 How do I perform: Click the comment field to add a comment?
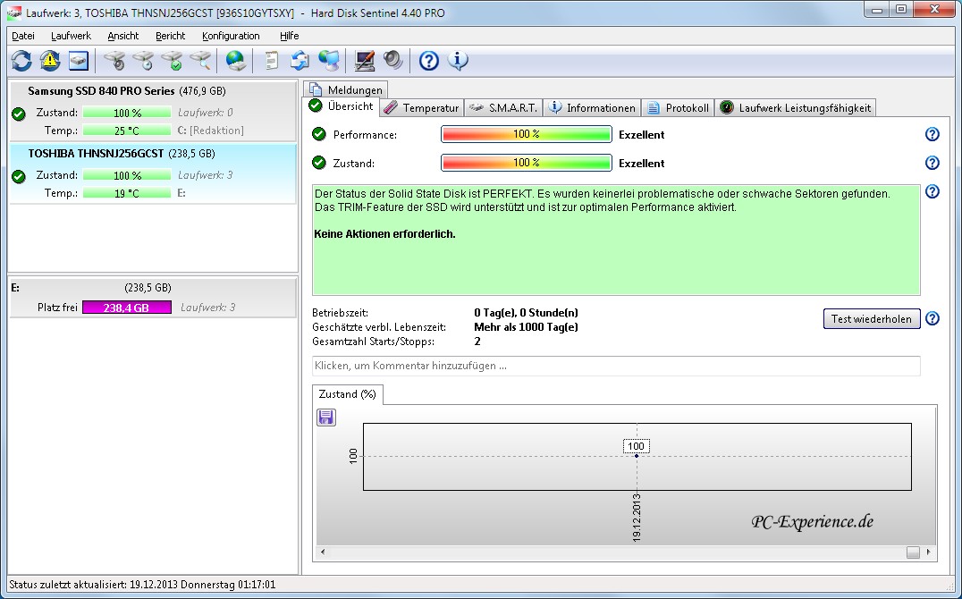[616, 366]
